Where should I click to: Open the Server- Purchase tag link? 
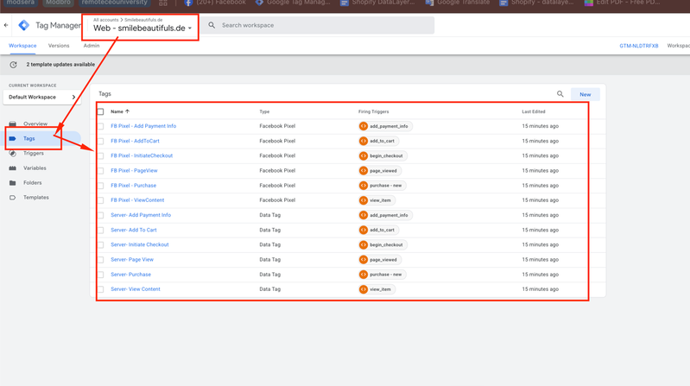130,275
